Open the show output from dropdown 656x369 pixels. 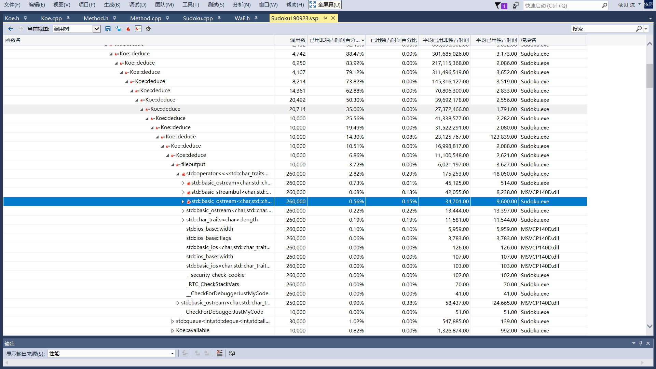click(x=172, y=354)
